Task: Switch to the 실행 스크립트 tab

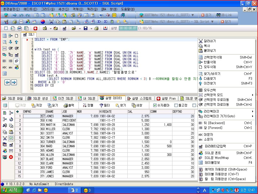Action: click(x=139, y=98)
